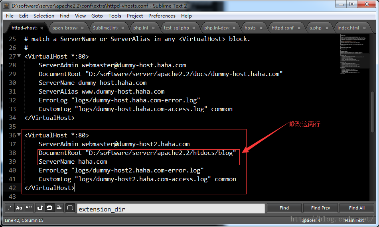Image resolution: width=379 pixels, height=227 pixels.
Task: Toggle highlight matches option
Action: 70,208
